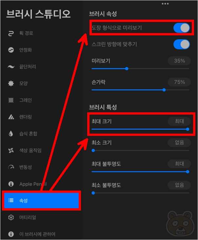The image size is (198, 240).
Task: Click the 최소 불투명도 없음 value field
Action: point(179,185)
